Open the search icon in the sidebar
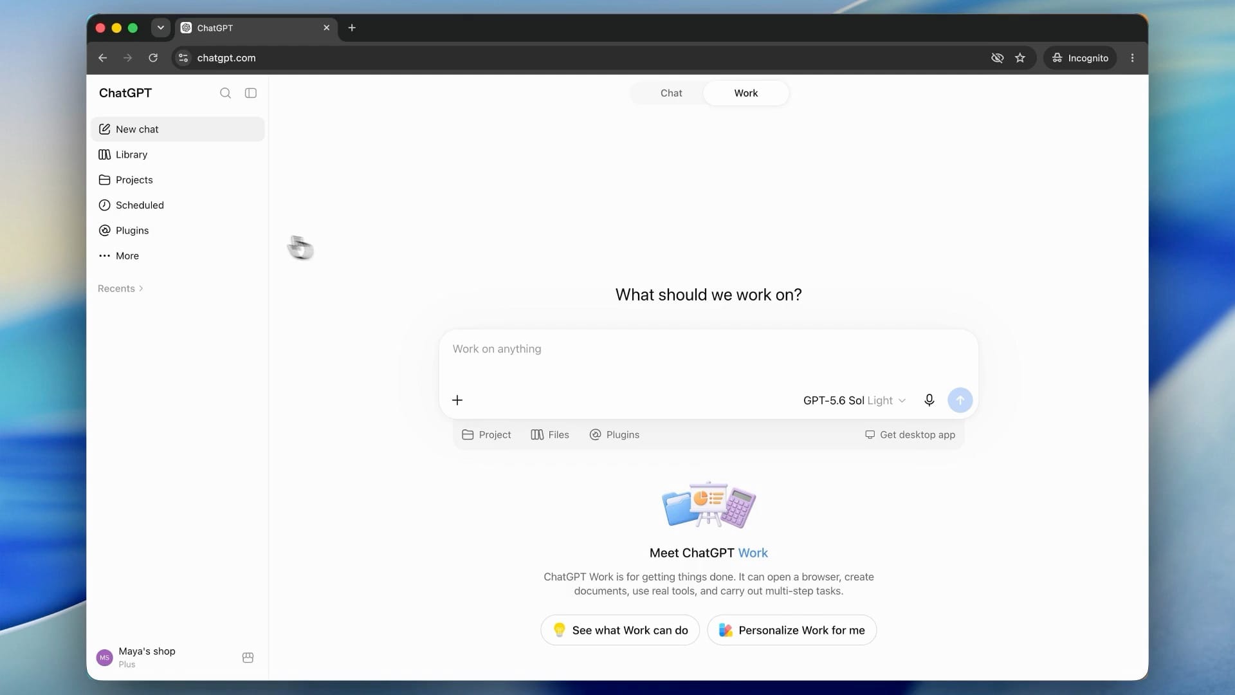Viewport: 1235px width, 695px height. point(225,93)
